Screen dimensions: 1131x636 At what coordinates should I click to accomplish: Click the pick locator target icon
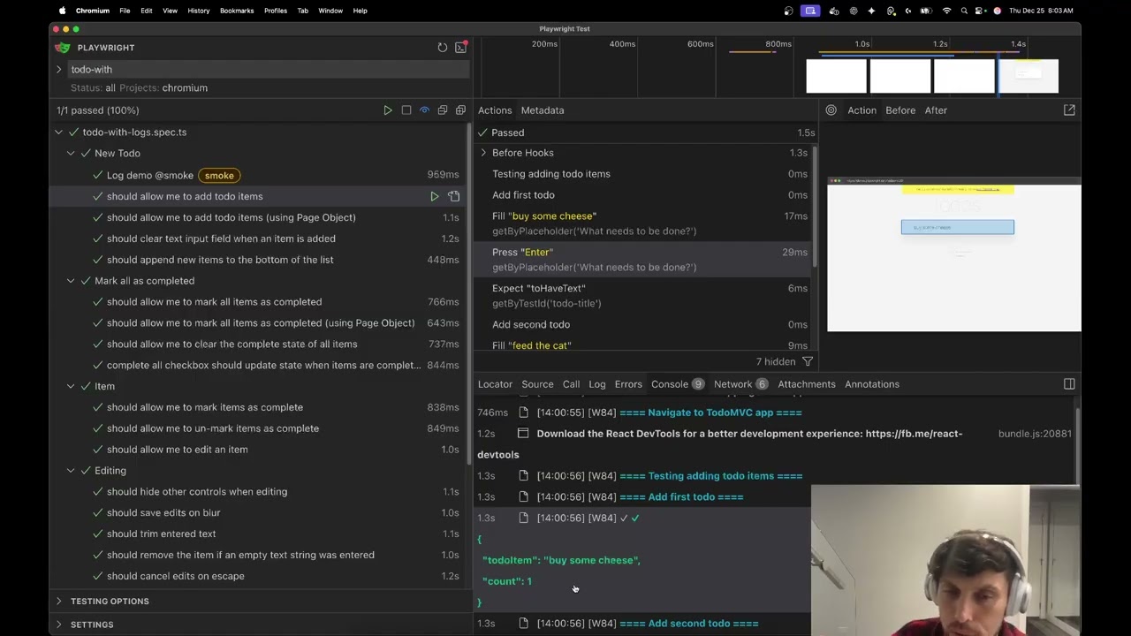(831, 110)
